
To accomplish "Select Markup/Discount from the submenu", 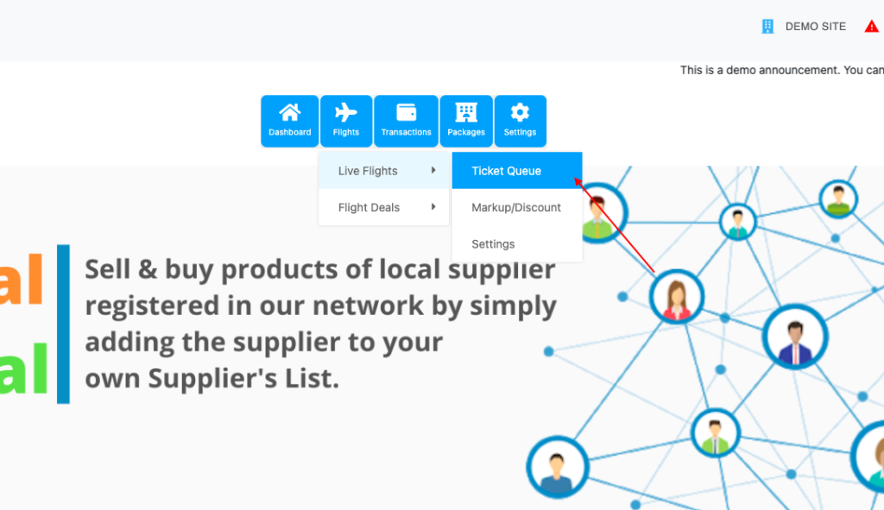I will click(x=516, y=207).
